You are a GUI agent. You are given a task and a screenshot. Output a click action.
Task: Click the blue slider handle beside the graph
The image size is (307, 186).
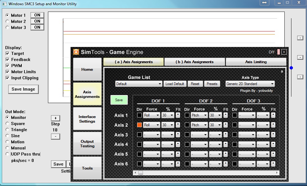coord(291,68)
